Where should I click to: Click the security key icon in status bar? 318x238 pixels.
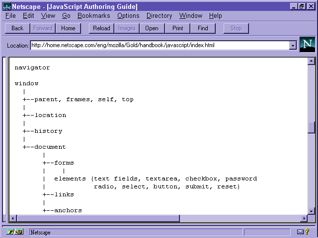(15, 232)
